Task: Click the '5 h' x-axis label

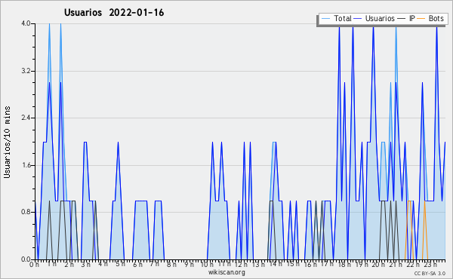Action: (x=120, y=264)
